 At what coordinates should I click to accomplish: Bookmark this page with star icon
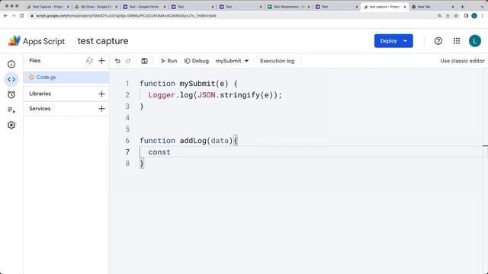coord(456,15)
